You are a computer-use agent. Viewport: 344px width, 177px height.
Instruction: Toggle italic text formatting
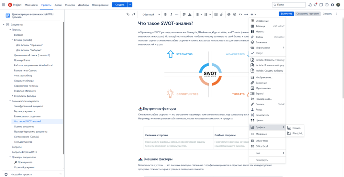(171, 14)
